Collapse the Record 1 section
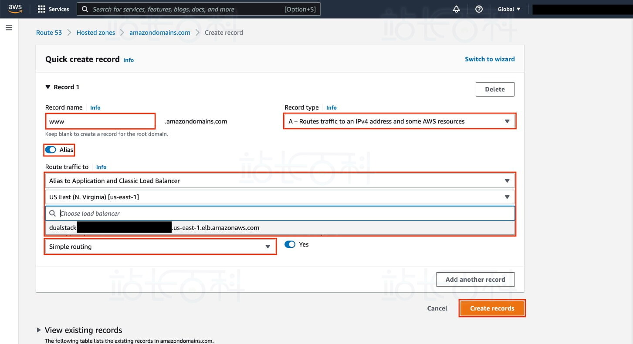Screen dimensions: 633x344 48,87
